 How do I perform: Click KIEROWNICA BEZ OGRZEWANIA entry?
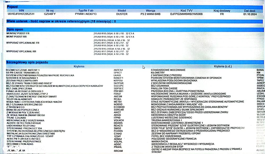click(25, 120)
